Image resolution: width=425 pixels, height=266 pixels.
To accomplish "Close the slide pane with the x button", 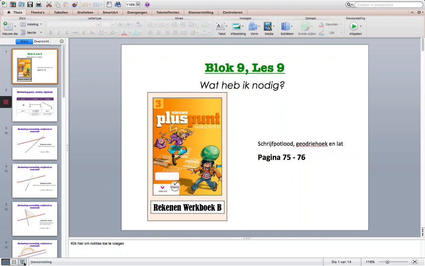I will (62, 42).
